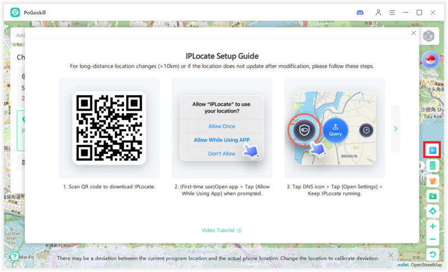
Task: Maximize the PoGoskill window
Action: pos(419,12)
